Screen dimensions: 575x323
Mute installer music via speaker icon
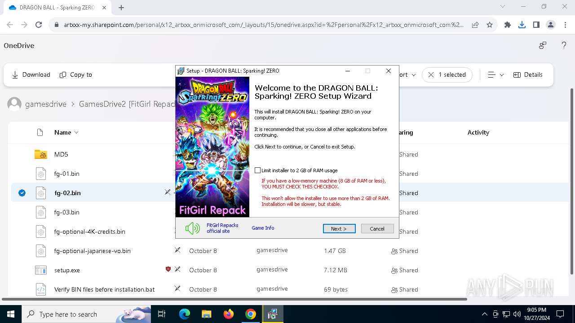coord(193,228)
